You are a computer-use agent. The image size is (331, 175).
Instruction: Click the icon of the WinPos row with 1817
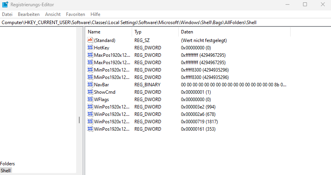point(90,121)
